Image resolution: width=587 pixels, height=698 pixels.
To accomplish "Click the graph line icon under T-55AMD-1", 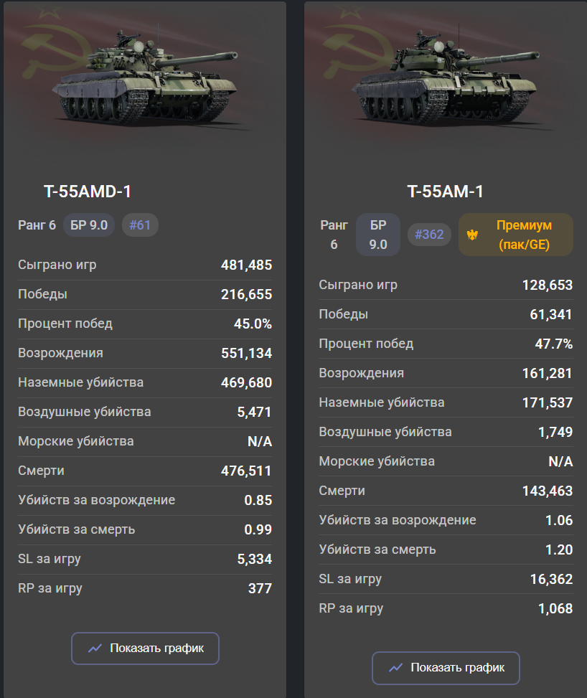I will coord(95,649).
